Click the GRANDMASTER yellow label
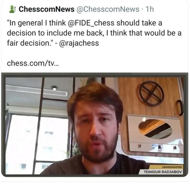 (172, 167)
